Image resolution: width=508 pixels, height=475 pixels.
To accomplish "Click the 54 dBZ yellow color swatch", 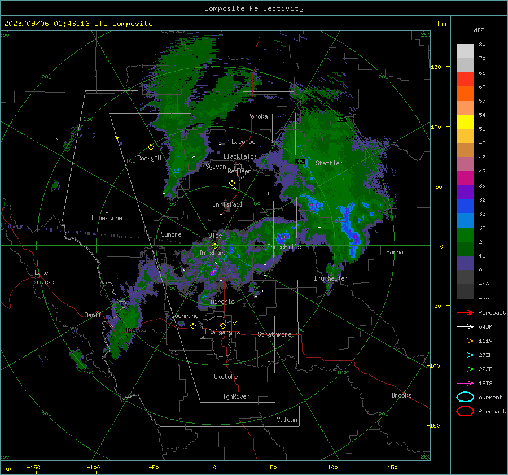I will point(465,121).
